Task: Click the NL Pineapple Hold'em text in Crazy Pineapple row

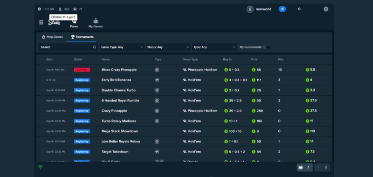Action: point(200,111)
